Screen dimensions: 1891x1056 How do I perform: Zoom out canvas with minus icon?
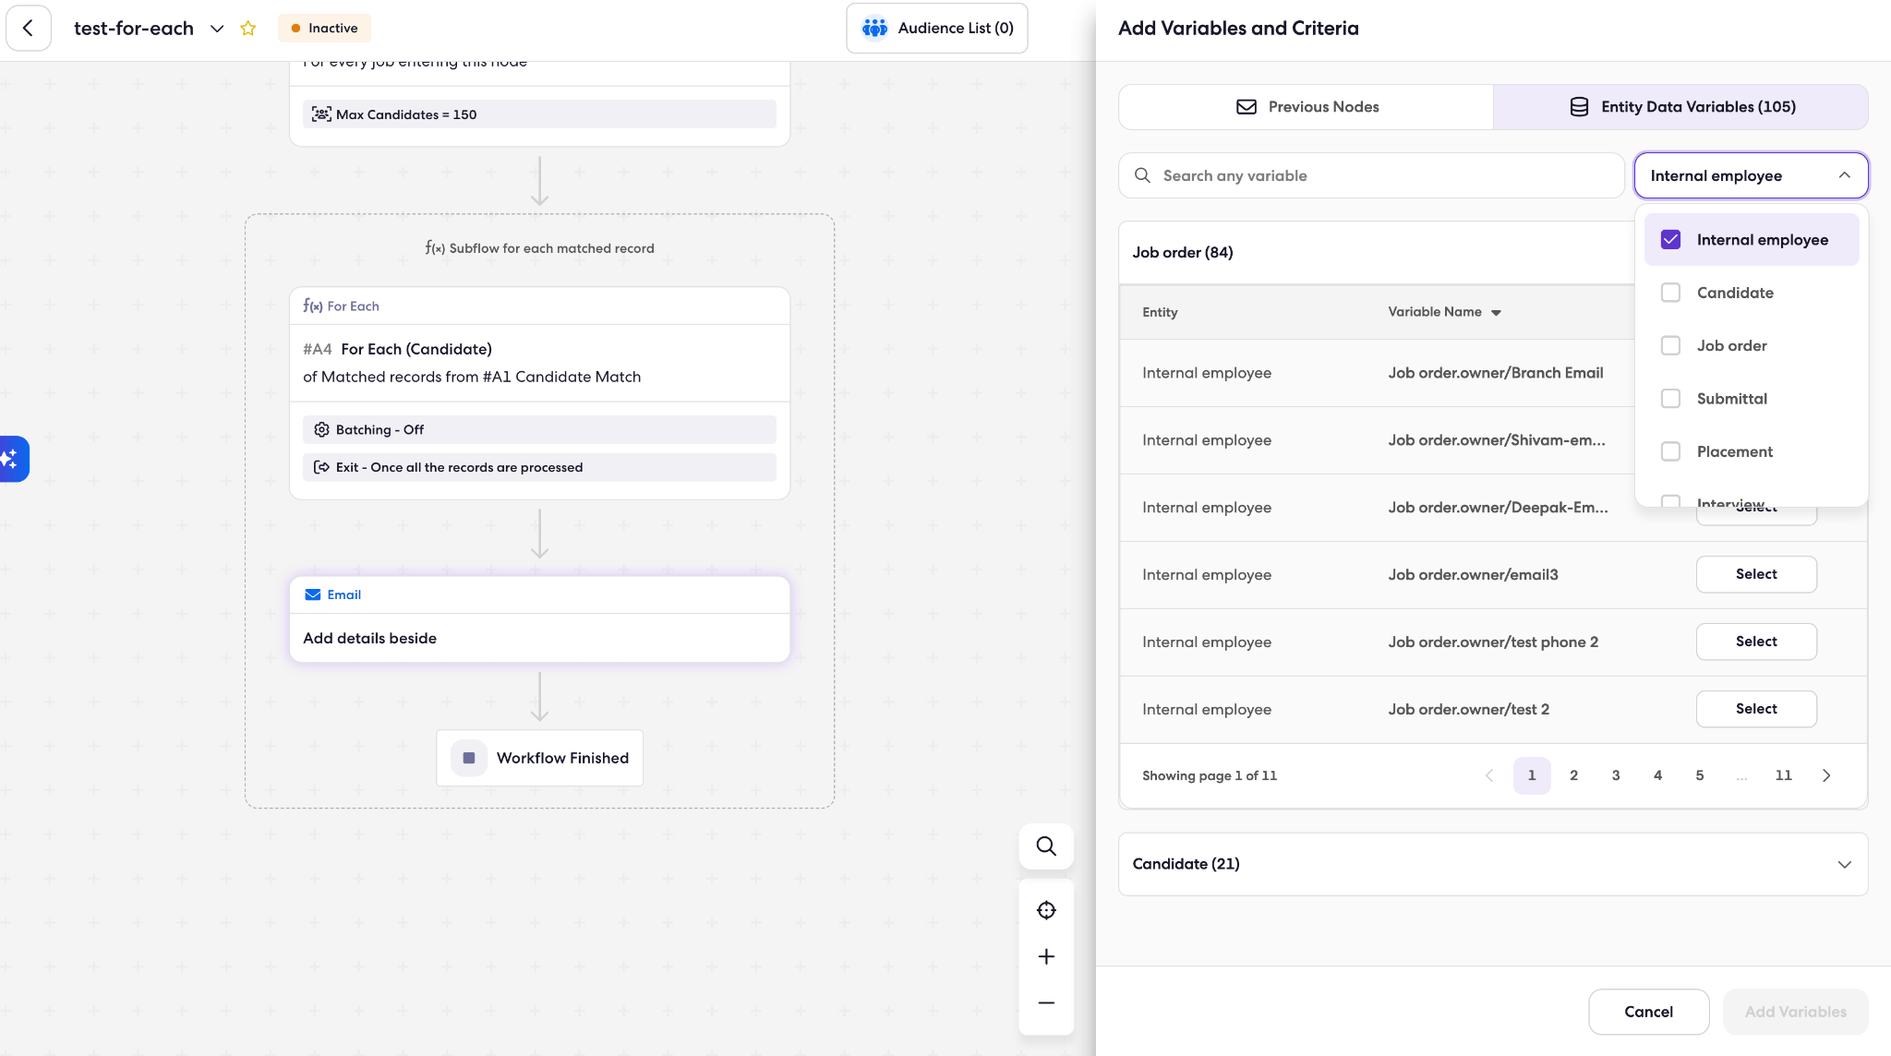(1046, 1002)
